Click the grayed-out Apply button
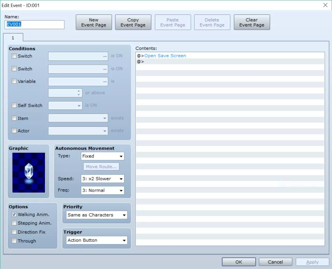The image size is (332, 269). (313, 262)
